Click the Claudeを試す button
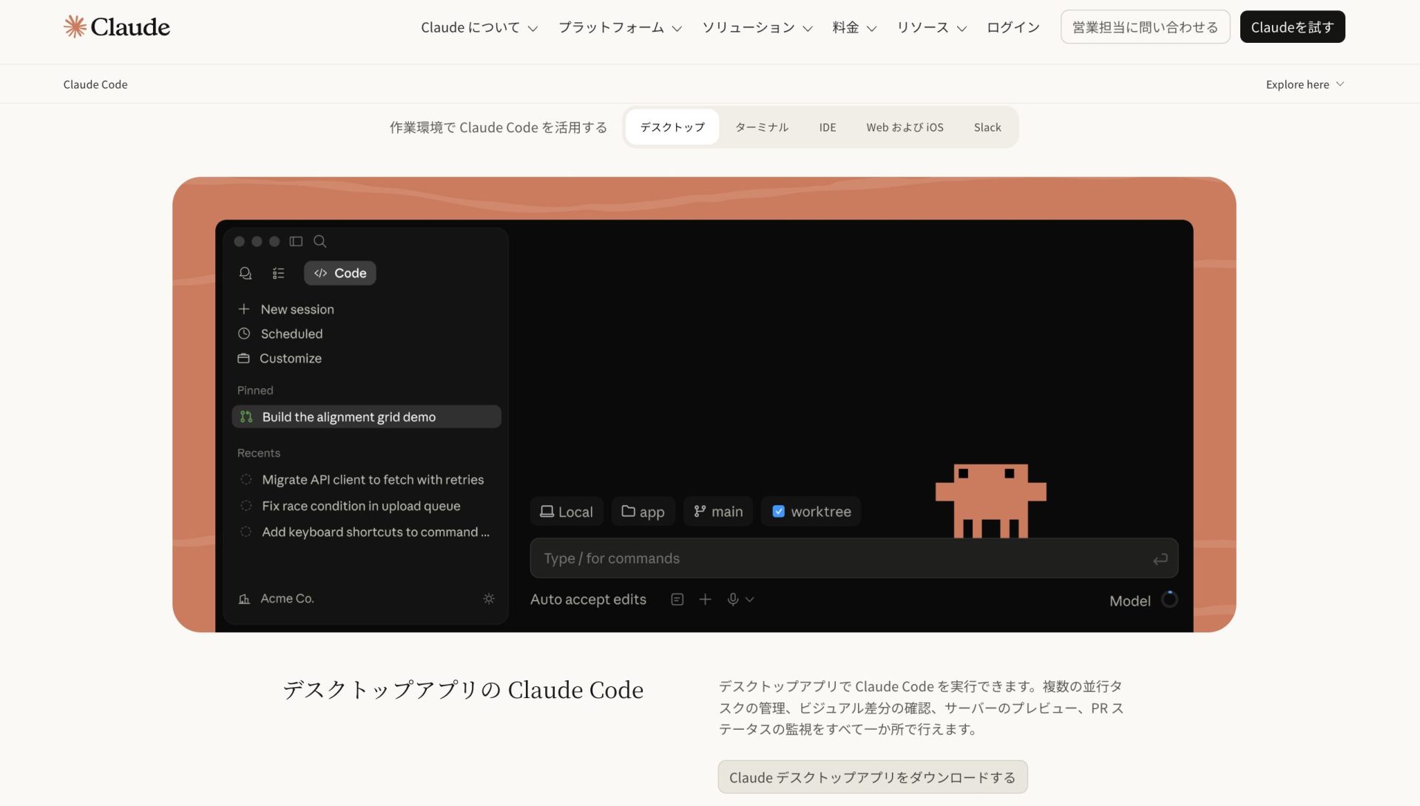 [1292, 27]
